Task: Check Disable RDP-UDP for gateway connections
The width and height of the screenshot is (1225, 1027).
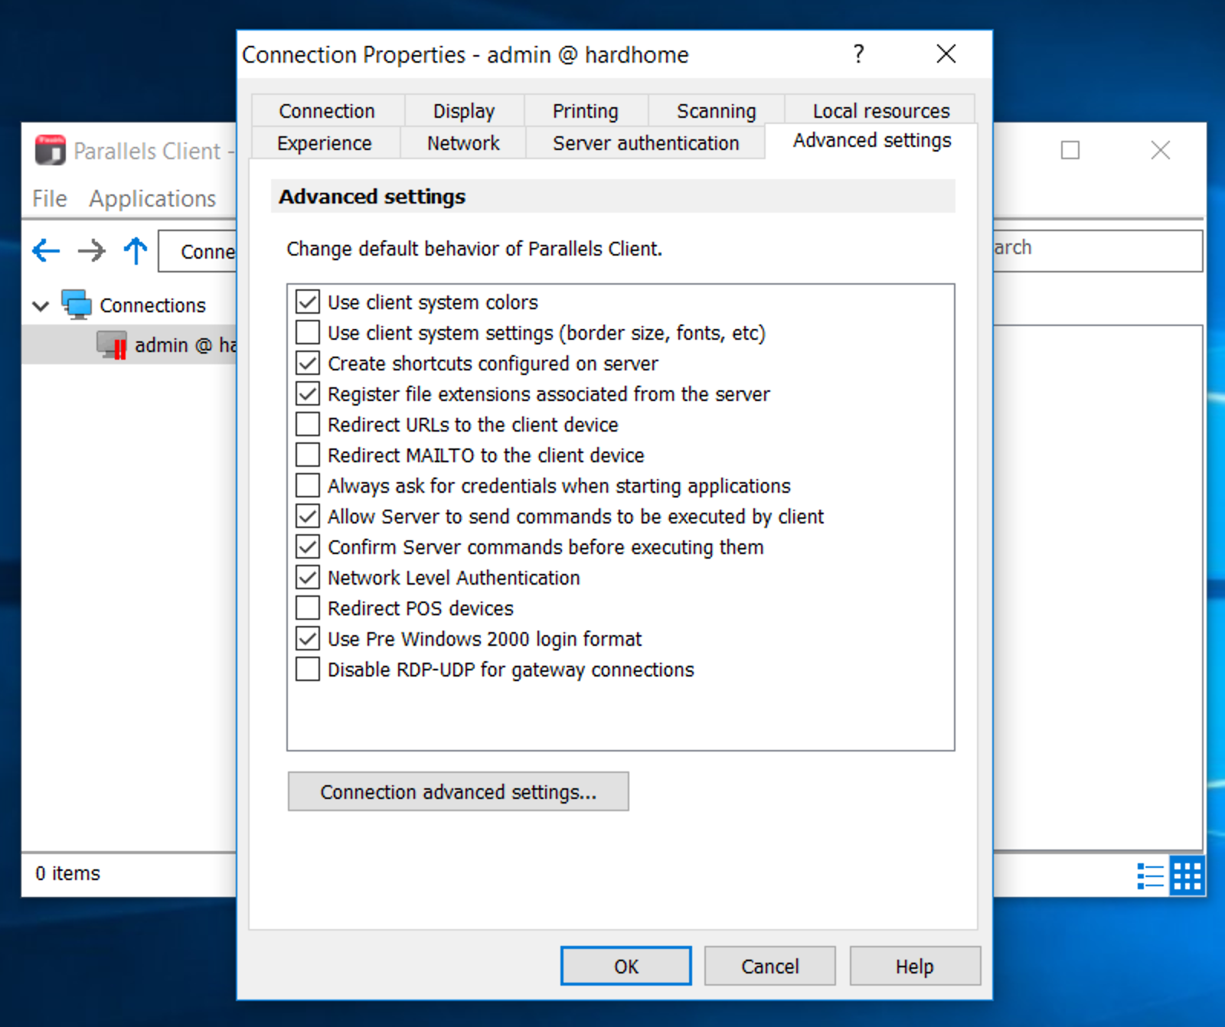Action: click(308, 670)
